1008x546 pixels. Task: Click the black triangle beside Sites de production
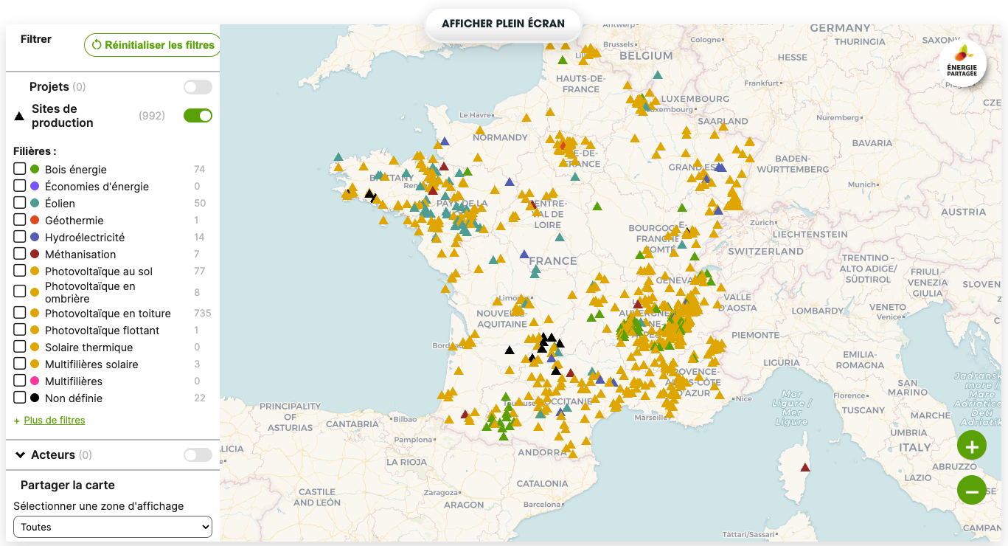click(19, 116)
